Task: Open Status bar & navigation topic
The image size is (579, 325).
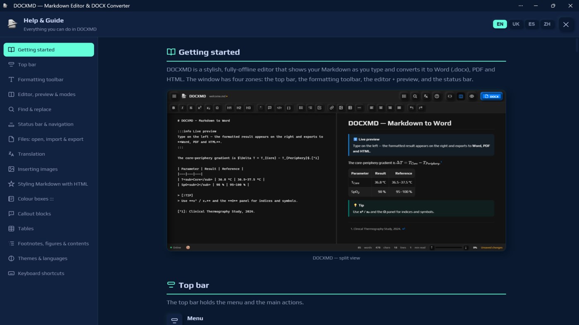Action: click(49, 124)
